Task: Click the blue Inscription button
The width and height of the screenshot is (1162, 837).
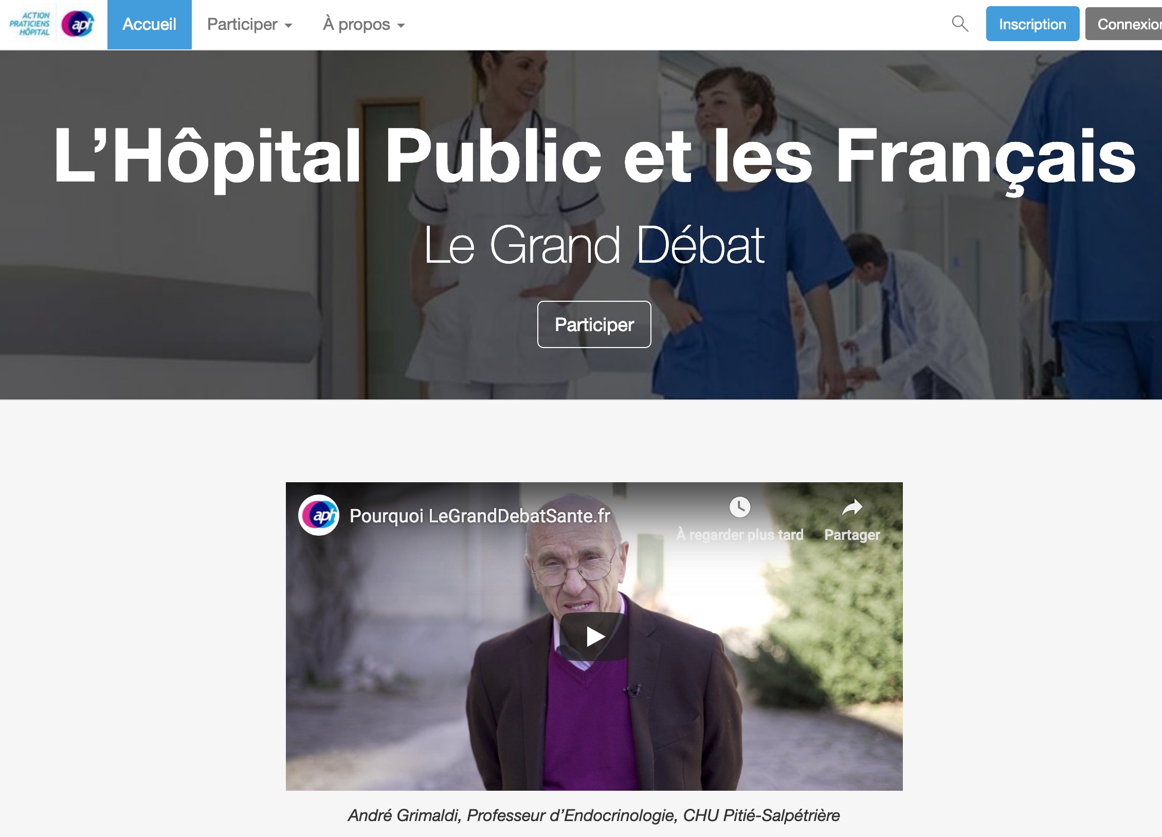Action: point(1032,24)
